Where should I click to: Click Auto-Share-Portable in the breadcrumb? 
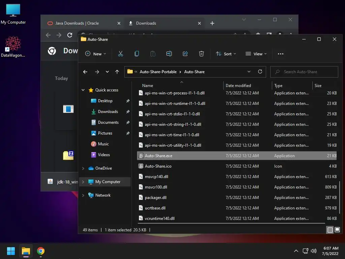pyautogui.click(x=158, y=72)
